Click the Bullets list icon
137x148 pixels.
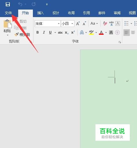pos(126,23)
